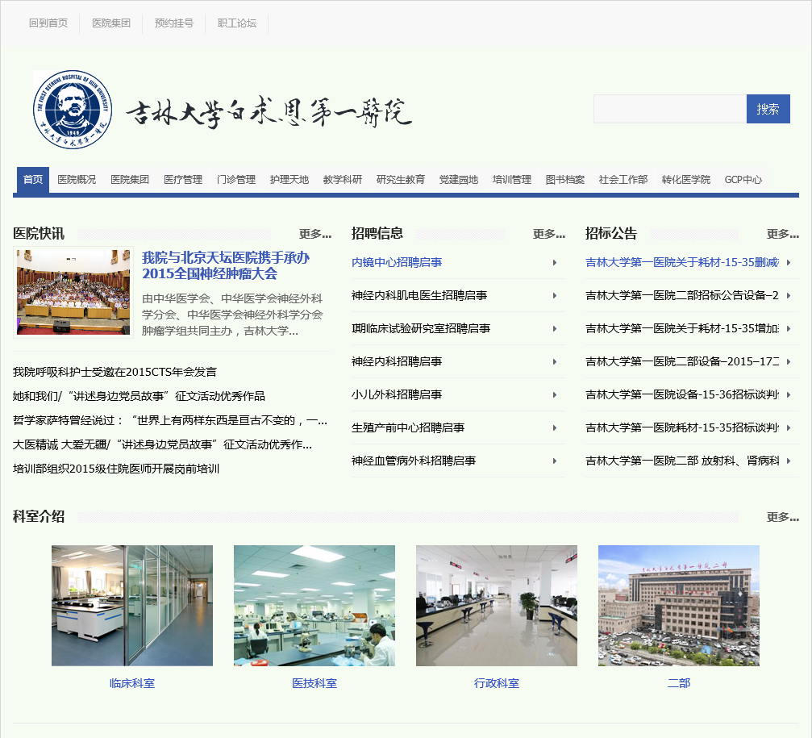
Task: Open 更多 link for 招标公告
Action: click(x=782, y=234)
